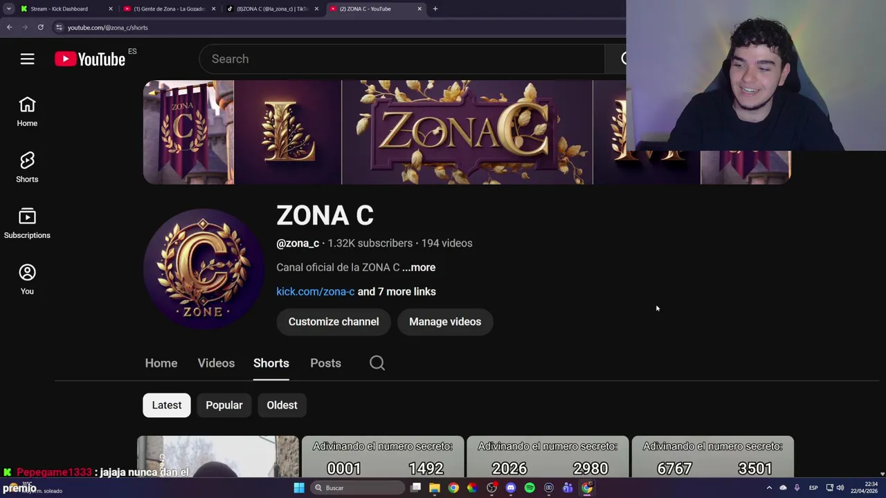The image size is (886, 498).
Task: Switch to the channel Home tab
Action: coord(161,363)
